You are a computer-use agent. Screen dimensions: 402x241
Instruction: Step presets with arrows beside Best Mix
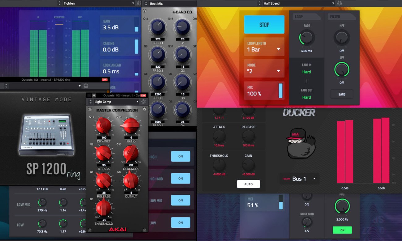pos(146,3)
